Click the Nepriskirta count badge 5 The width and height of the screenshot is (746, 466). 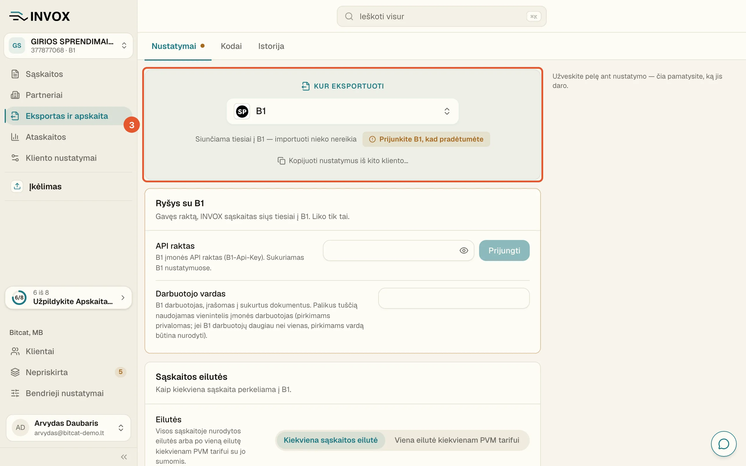(121, 372)
